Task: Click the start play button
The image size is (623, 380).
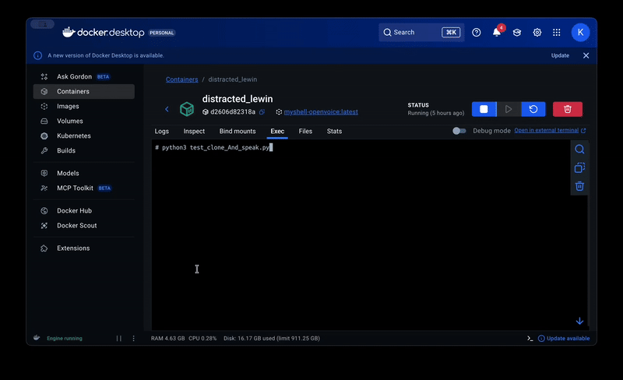Action: click(509, 109)
